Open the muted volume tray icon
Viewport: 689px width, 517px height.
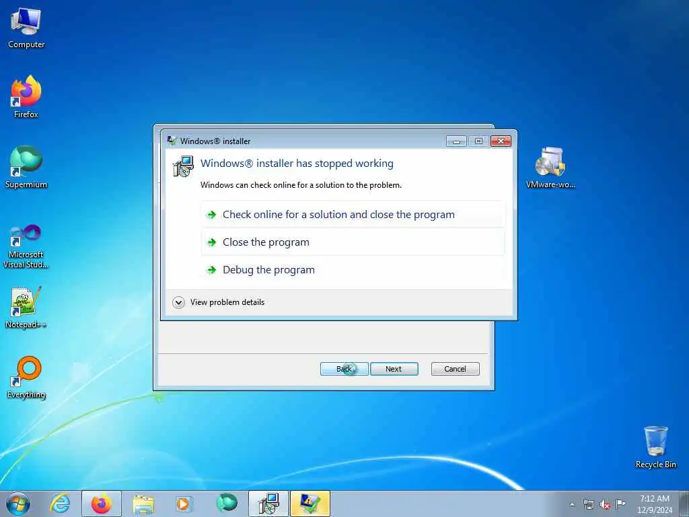coord(605,505)
